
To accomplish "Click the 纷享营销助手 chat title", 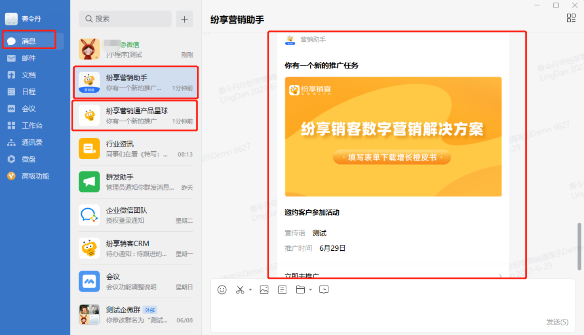I will 237,20.
